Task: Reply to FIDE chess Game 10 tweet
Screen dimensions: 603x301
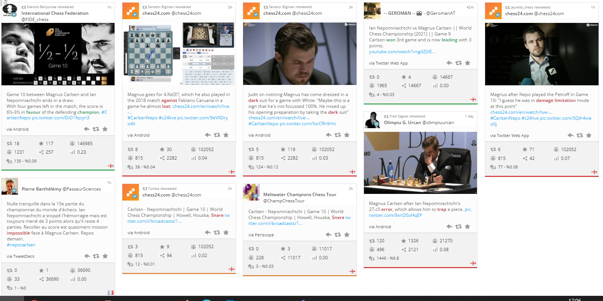Action: 87,129
